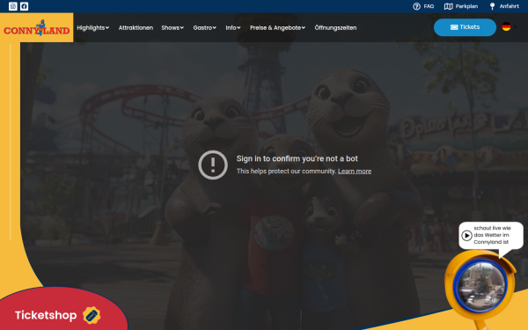Screen dimensions: 528x330
Task: Open the Attraktionen menu item
Action: click(136, 27)
